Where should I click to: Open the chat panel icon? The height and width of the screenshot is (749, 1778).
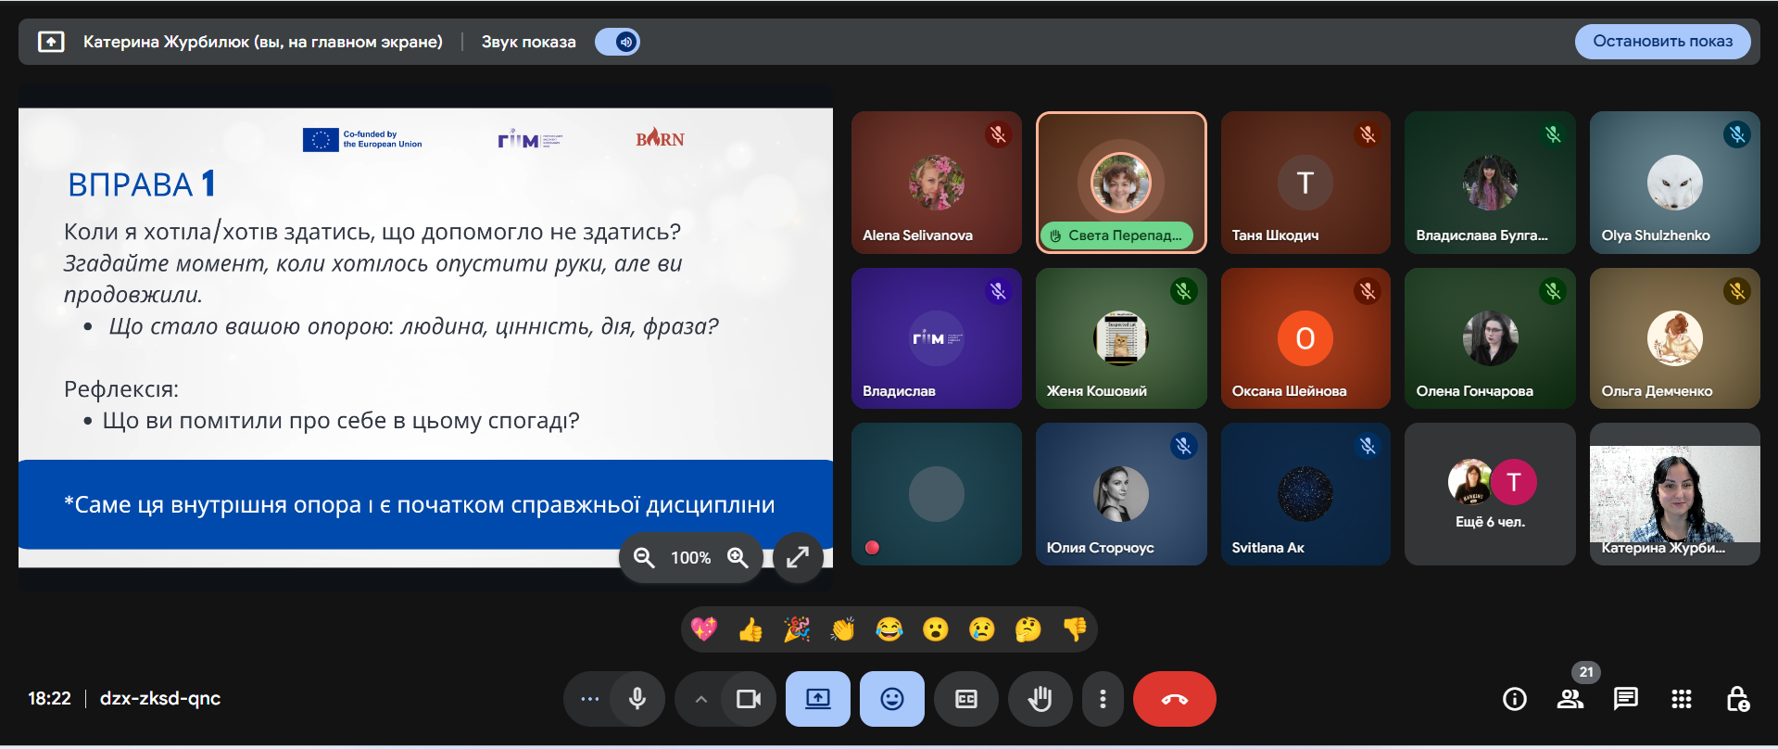(1625, 699)
